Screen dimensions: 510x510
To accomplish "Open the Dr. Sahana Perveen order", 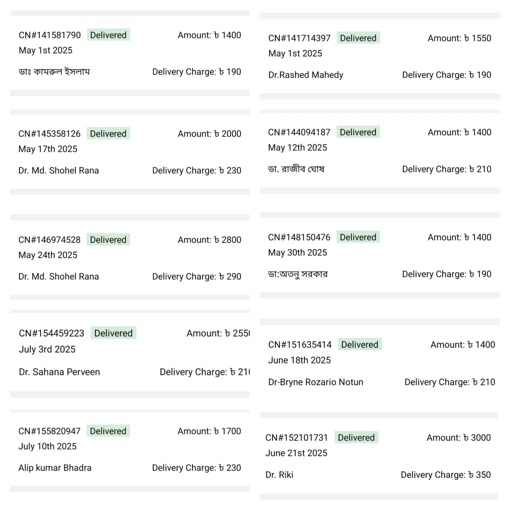I will click(59, 372).
